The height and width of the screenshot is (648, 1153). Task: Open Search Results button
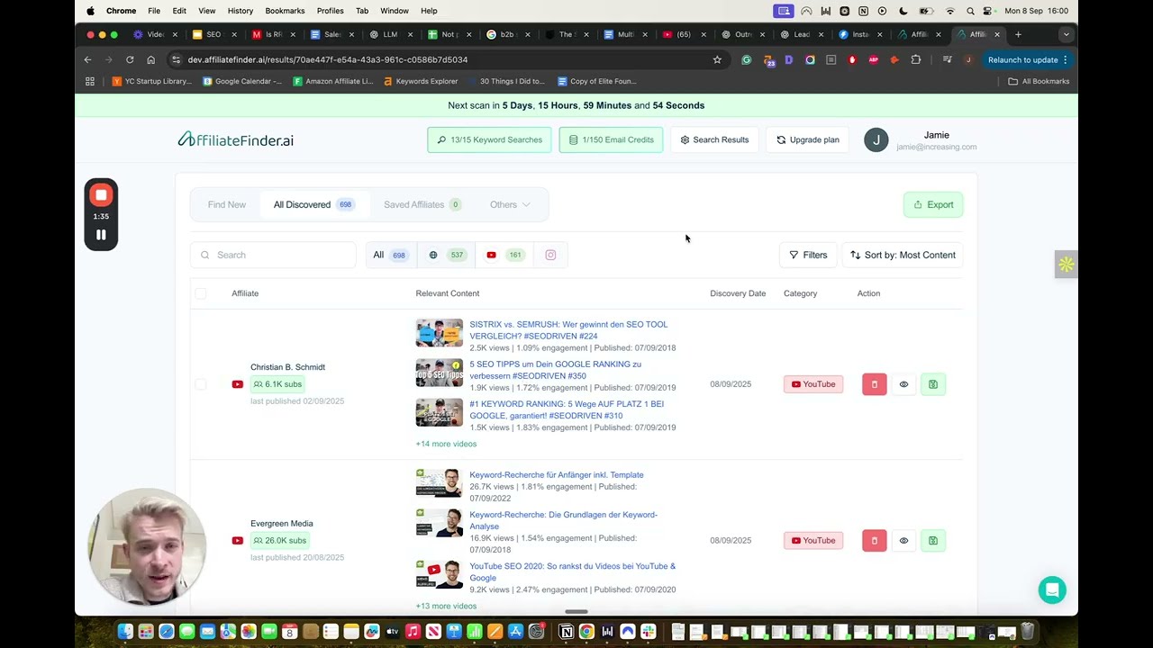coord(714,139)
